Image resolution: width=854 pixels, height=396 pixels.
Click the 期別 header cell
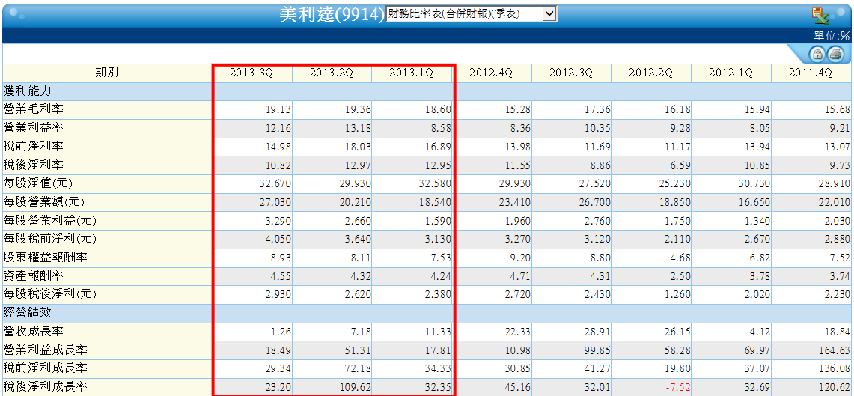107,73
